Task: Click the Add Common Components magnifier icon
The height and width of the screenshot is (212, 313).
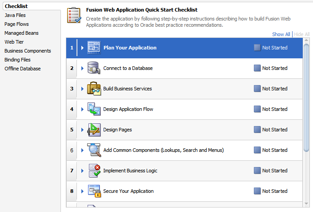Action: [94, 150]
